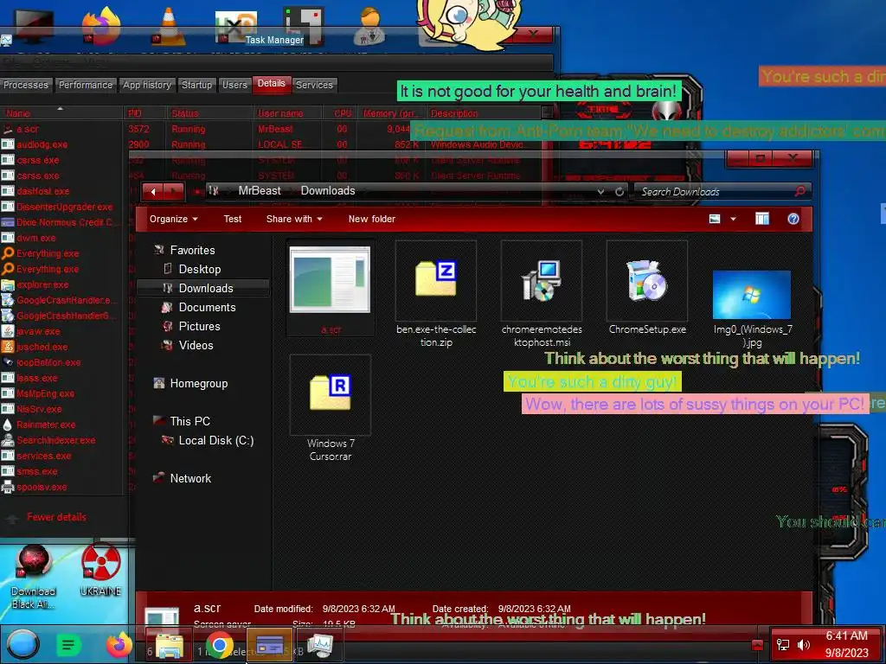886x664 pixels.
Task: Open Local Disk (C:) in navigation pane
Action: click(x=215, y=440)
